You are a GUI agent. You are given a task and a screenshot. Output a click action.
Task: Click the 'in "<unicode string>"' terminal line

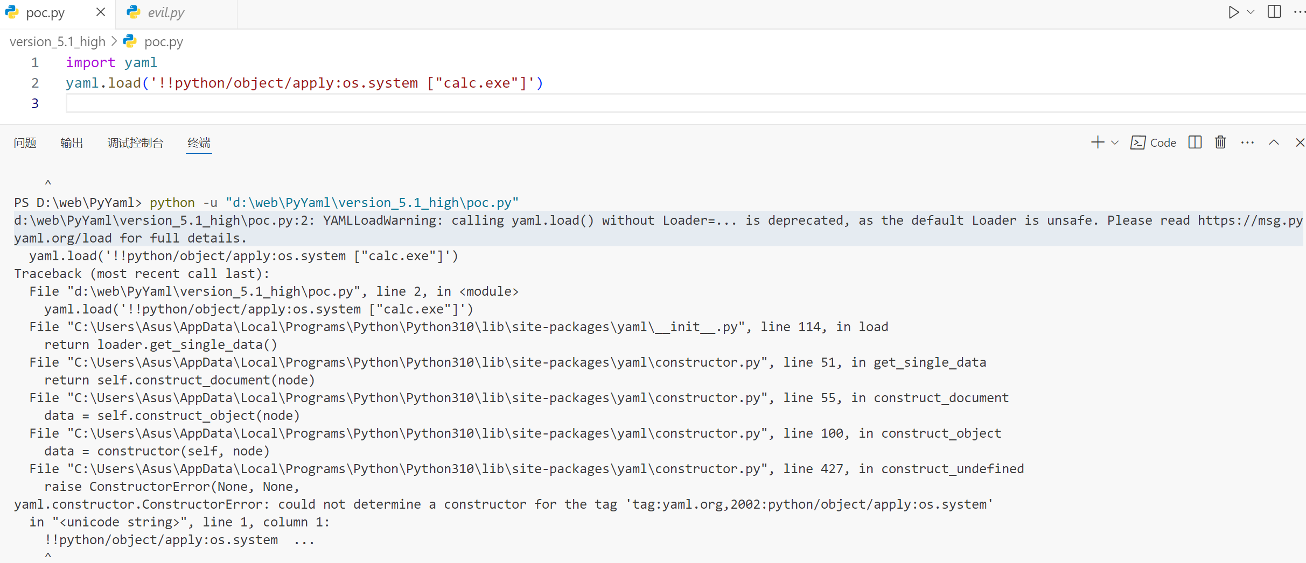179,522
